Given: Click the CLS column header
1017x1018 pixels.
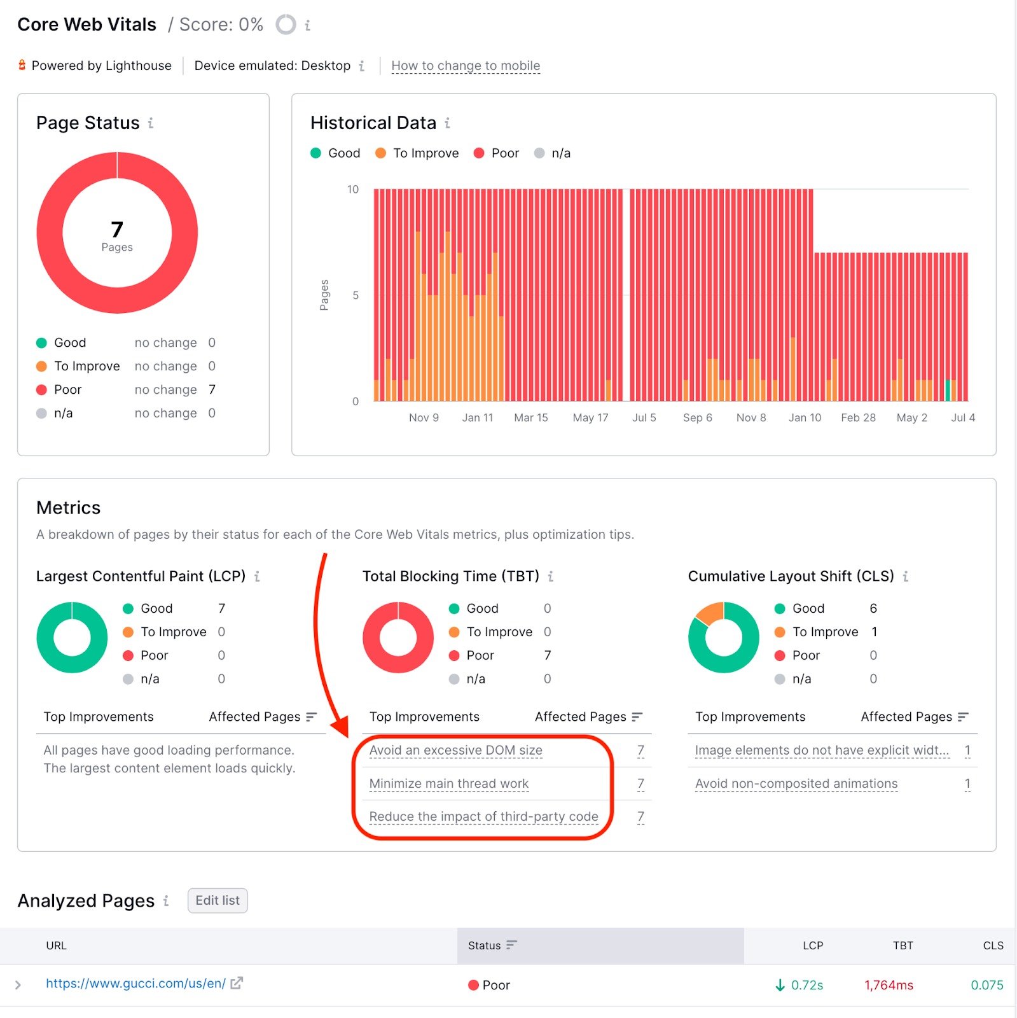Looking at the screenshot, I should [x=992, y=945].
